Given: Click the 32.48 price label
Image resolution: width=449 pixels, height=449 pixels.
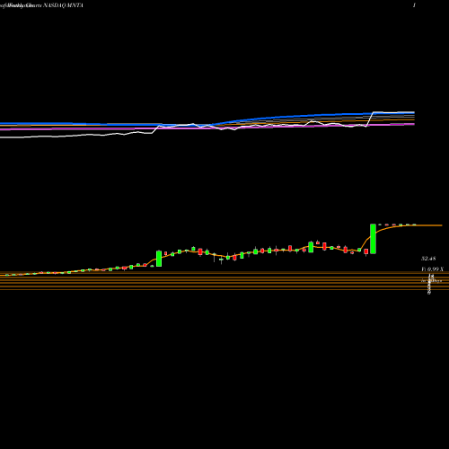Looking at the screenshot, I should 428,259.
